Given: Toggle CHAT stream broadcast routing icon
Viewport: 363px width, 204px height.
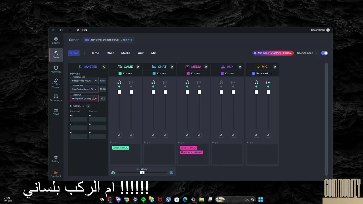Looking at the screenshot, I should click(x=165, y=82).
